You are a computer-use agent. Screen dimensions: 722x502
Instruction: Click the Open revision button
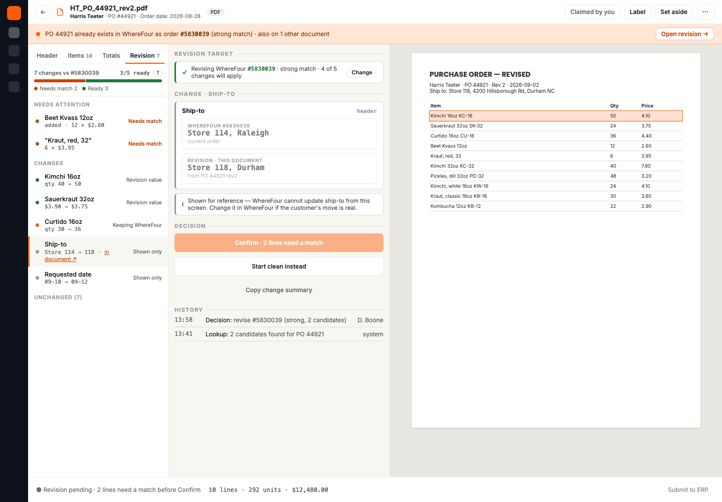(x=684, y=34)
